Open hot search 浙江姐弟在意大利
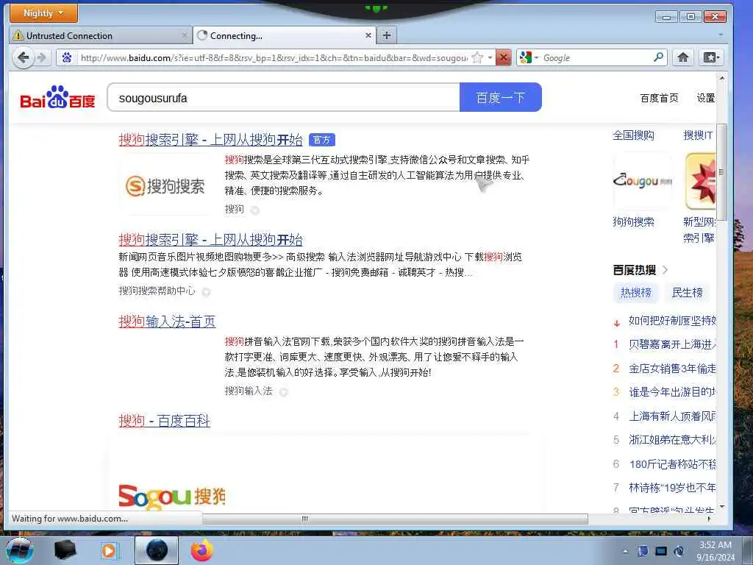This screenshot has width=753, height=565. pos(672,440)
